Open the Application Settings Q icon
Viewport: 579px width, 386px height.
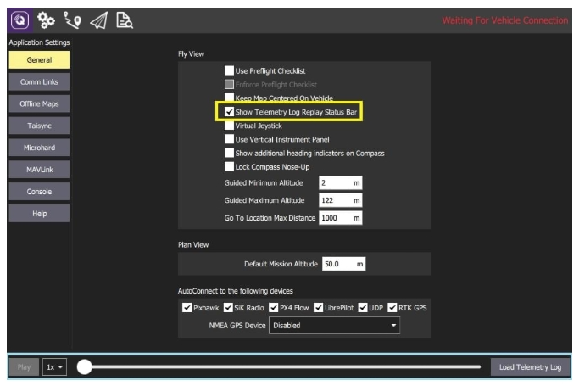pyautogui.click(x=19, y=20)
